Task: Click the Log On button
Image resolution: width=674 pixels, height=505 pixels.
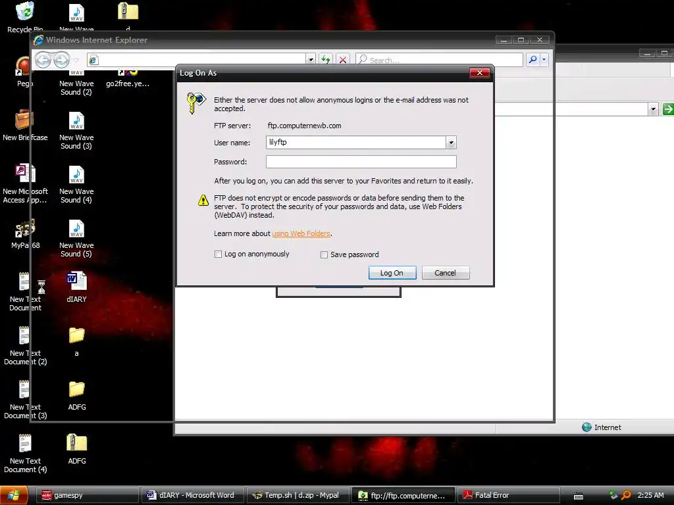Action: (392, 273)
